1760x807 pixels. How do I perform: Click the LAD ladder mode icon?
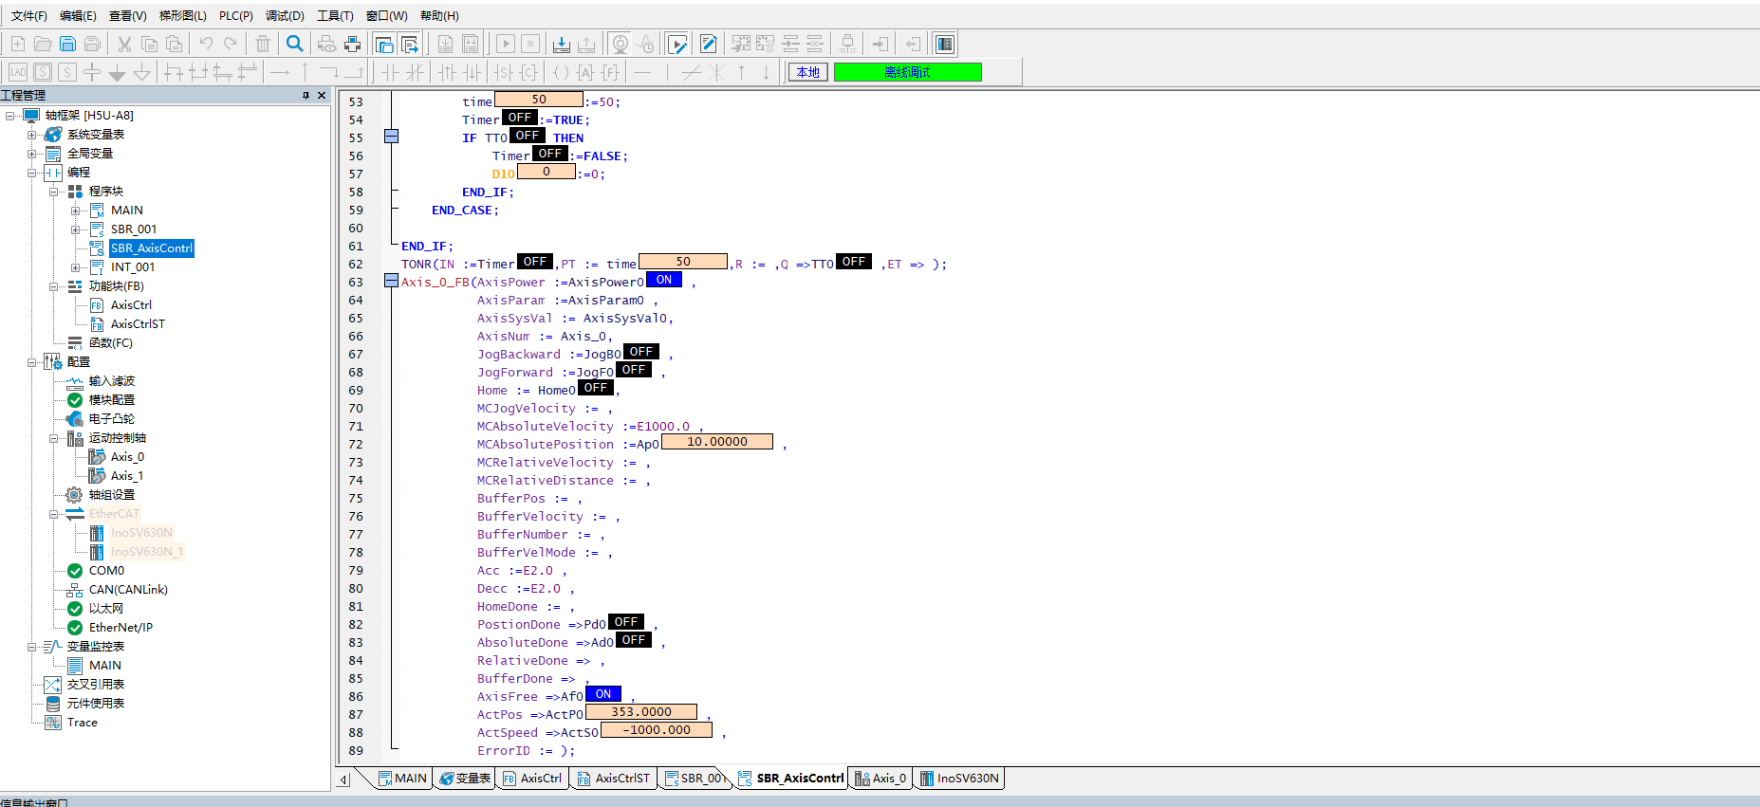coord(18,72)
